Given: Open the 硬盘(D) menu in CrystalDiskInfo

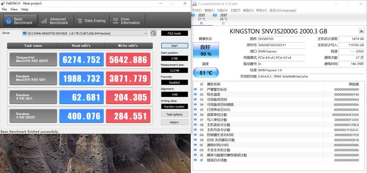Looking at the screenshot, I should pyautogui.click(x=248, y=11).
